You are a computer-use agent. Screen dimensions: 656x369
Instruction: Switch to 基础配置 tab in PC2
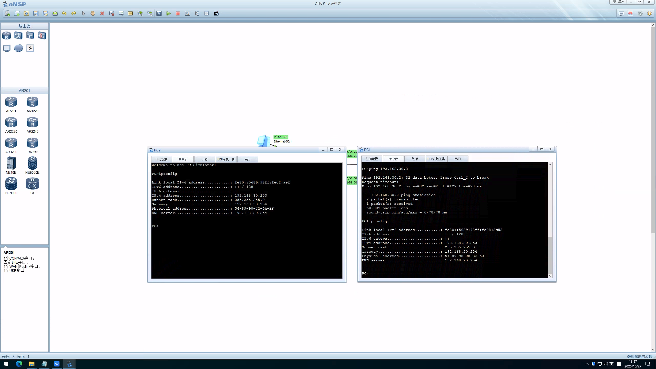(161, 159)
